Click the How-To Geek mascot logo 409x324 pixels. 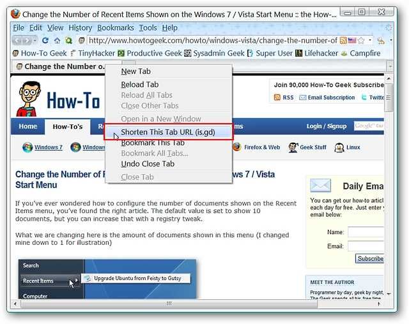coord(29,99)
